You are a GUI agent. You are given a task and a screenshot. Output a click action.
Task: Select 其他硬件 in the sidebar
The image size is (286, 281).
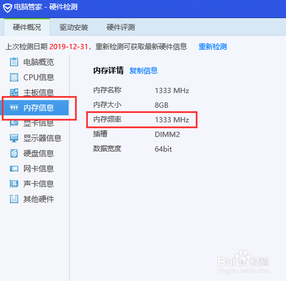tap(35, 199)
